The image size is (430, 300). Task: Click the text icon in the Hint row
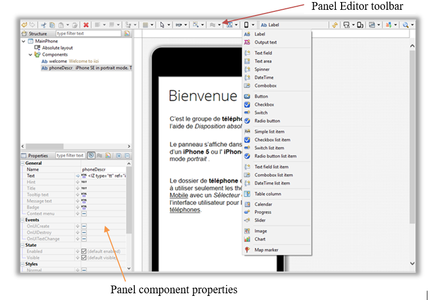(x=84, y=182)
